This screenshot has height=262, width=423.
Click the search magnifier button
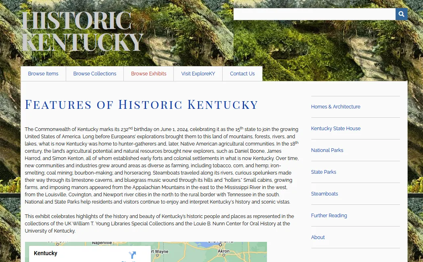click(401, 14)
